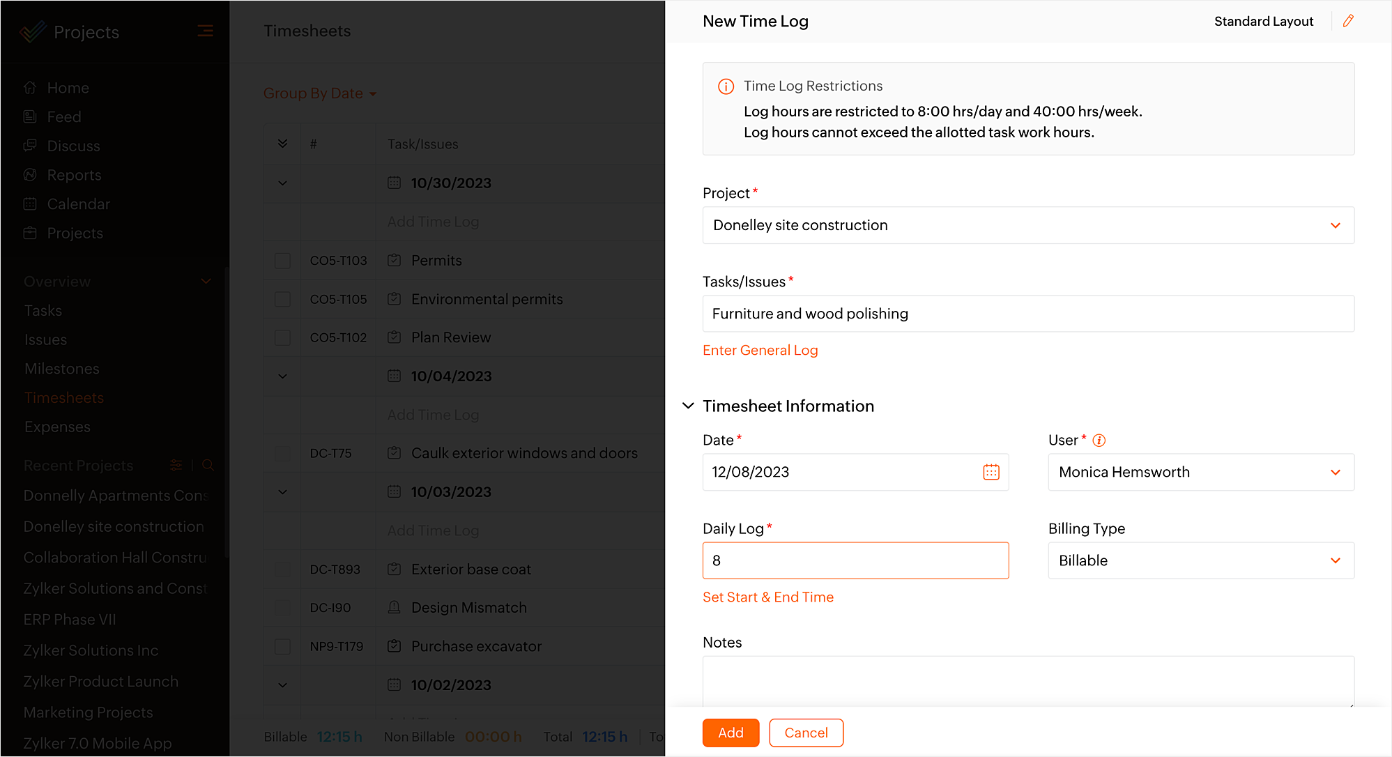Click the Recent Projects search icon
This screenshot has width=1392, height=757.
pyautogui.click(x=208, y=465)
